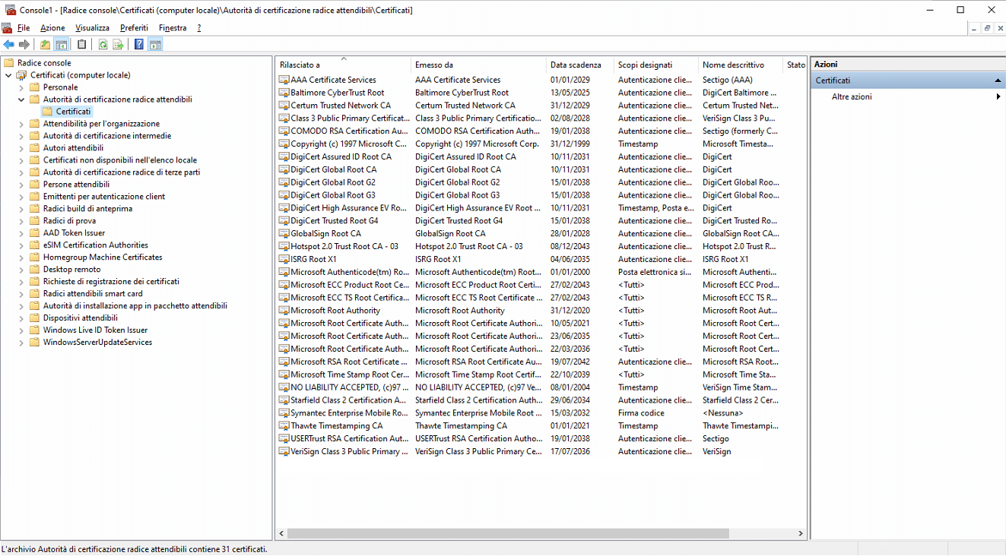The image size is (1006, 556).
Task: Expand Autorità di certificazione intermedie node
Action: pos(21,136)
